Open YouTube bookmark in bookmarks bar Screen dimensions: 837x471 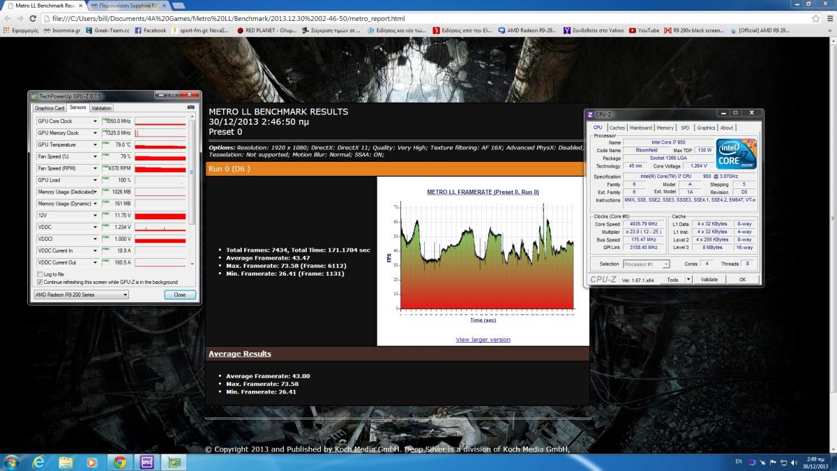[x=644, y=31]
